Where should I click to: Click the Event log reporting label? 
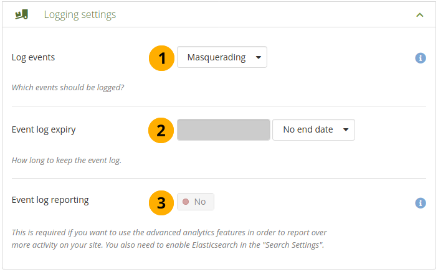click(50, 200)
